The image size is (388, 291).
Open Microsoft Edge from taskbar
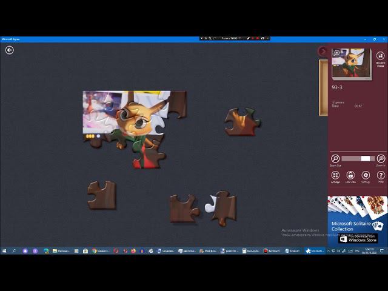pyautogui.click(x=46, y=251)
